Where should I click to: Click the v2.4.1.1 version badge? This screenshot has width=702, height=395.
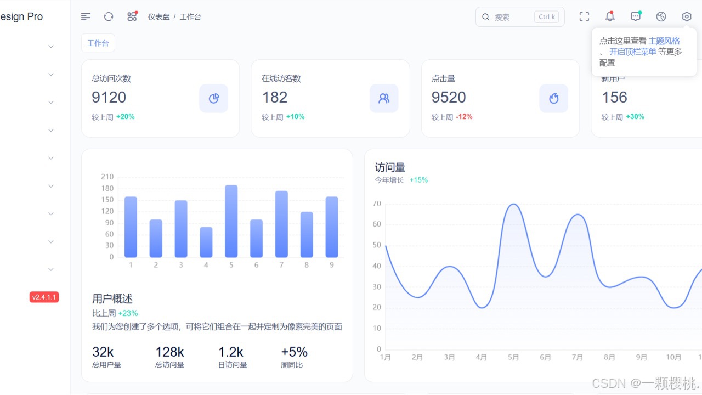(44, 297)
